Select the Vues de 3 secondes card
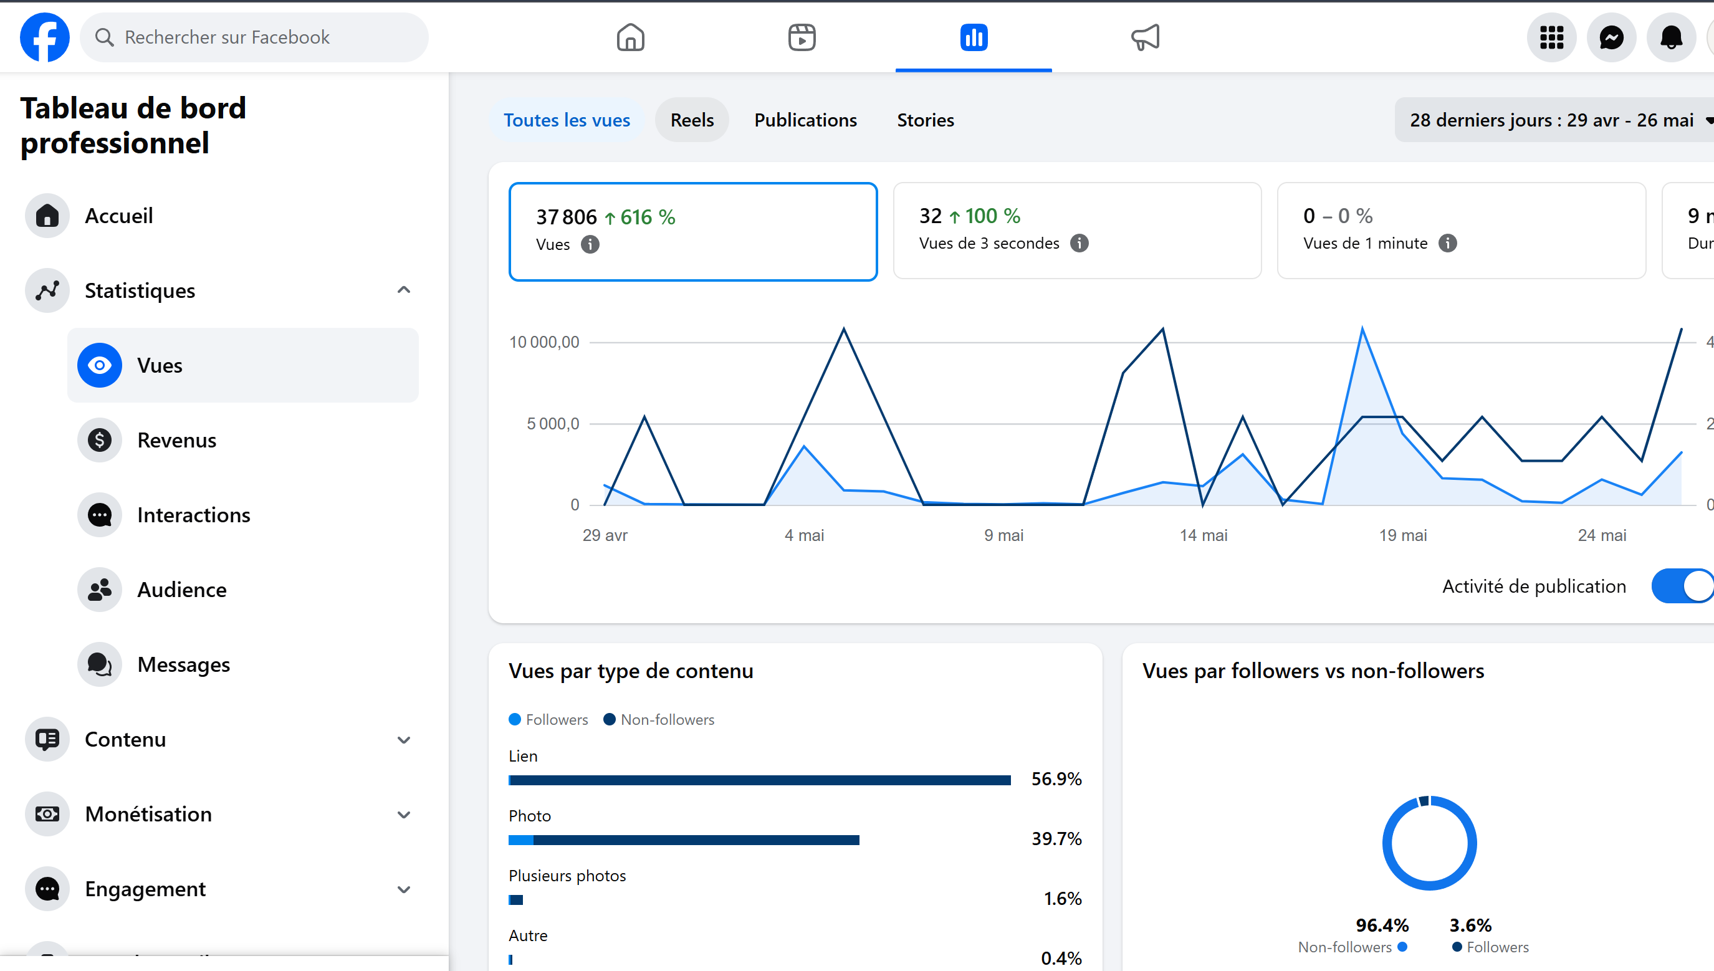Image resolution: width=1714 pixels, height=971 pixels. click(1077, 231)
